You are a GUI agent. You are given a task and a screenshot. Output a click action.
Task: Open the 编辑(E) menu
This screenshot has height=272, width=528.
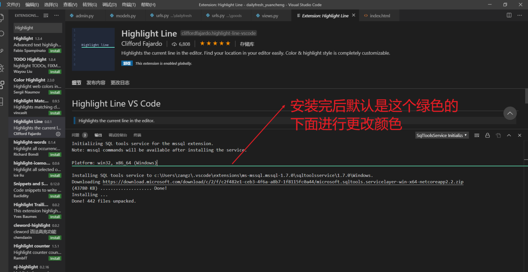click(32, 5)
